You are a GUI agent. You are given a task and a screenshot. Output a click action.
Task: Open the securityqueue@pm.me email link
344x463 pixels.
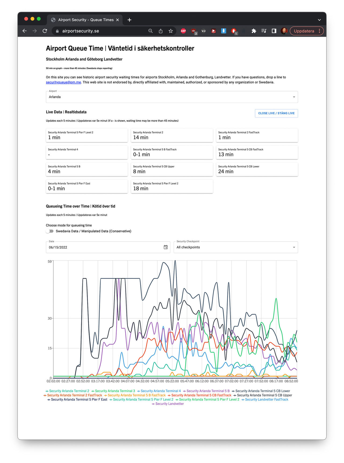(63, 82)
